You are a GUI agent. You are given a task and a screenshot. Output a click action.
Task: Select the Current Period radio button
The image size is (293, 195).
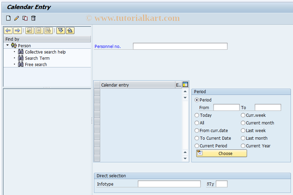(197, 146)
